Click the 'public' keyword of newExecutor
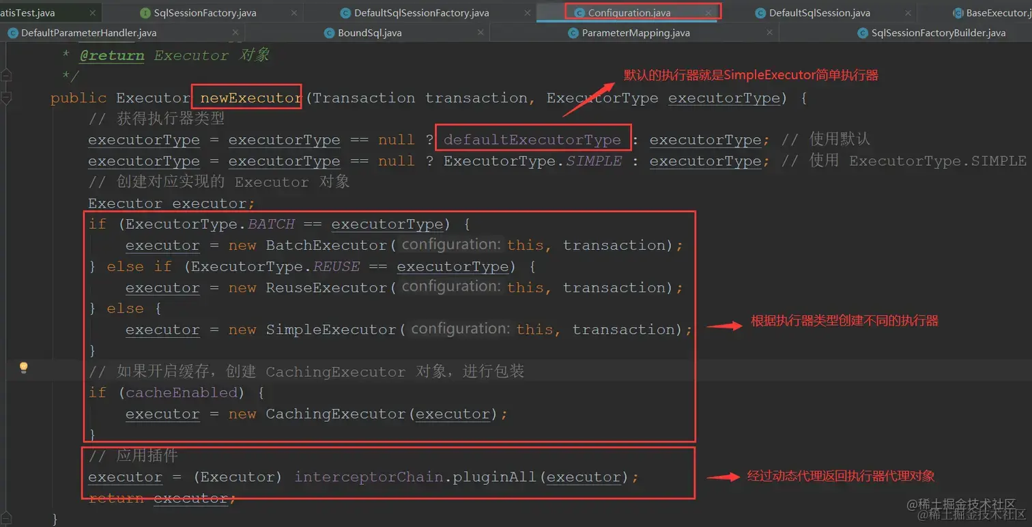The height and width of the screenshot is (527, 1032). click(x=78, y=98)
